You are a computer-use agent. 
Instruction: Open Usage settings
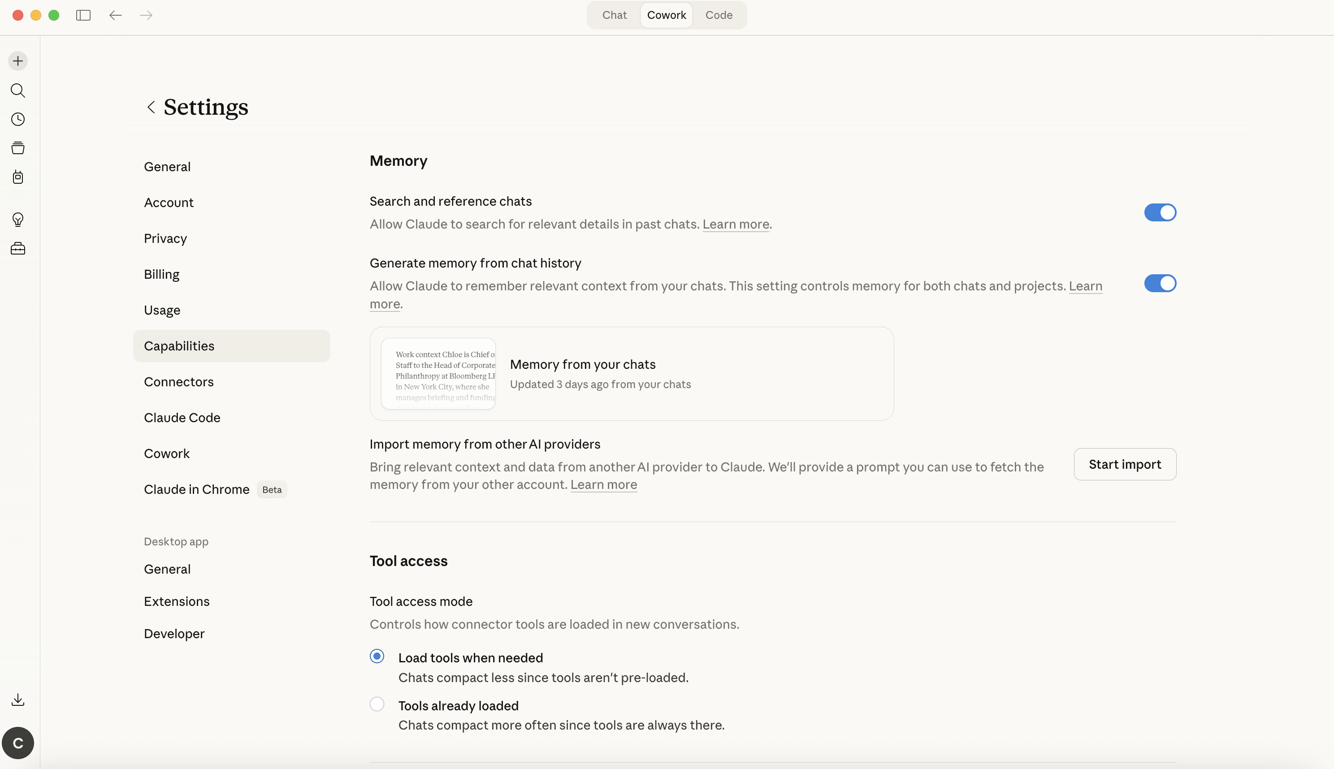coord(232,311)
